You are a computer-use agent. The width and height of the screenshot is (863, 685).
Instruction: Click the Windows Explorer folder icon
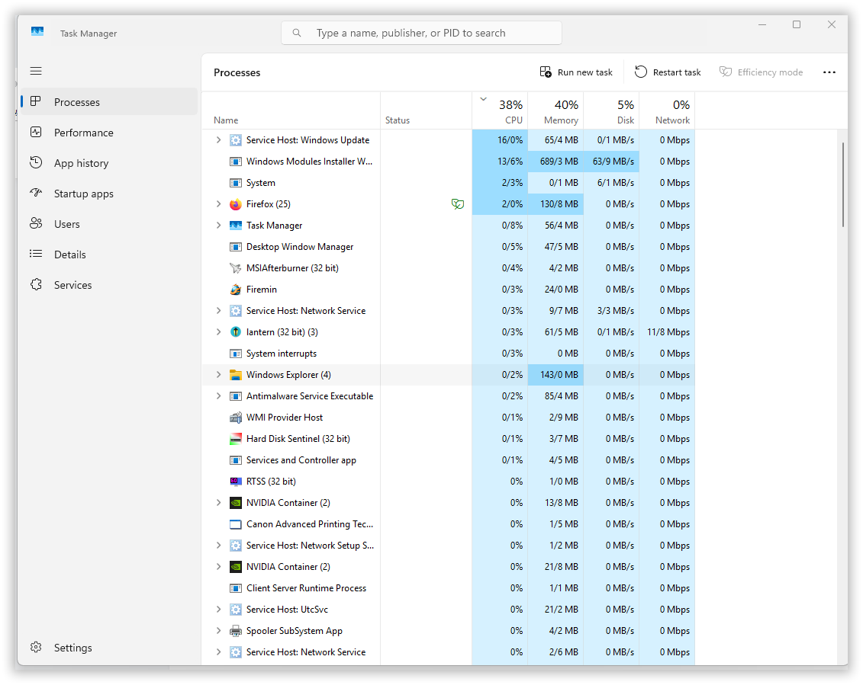[236, 375]
